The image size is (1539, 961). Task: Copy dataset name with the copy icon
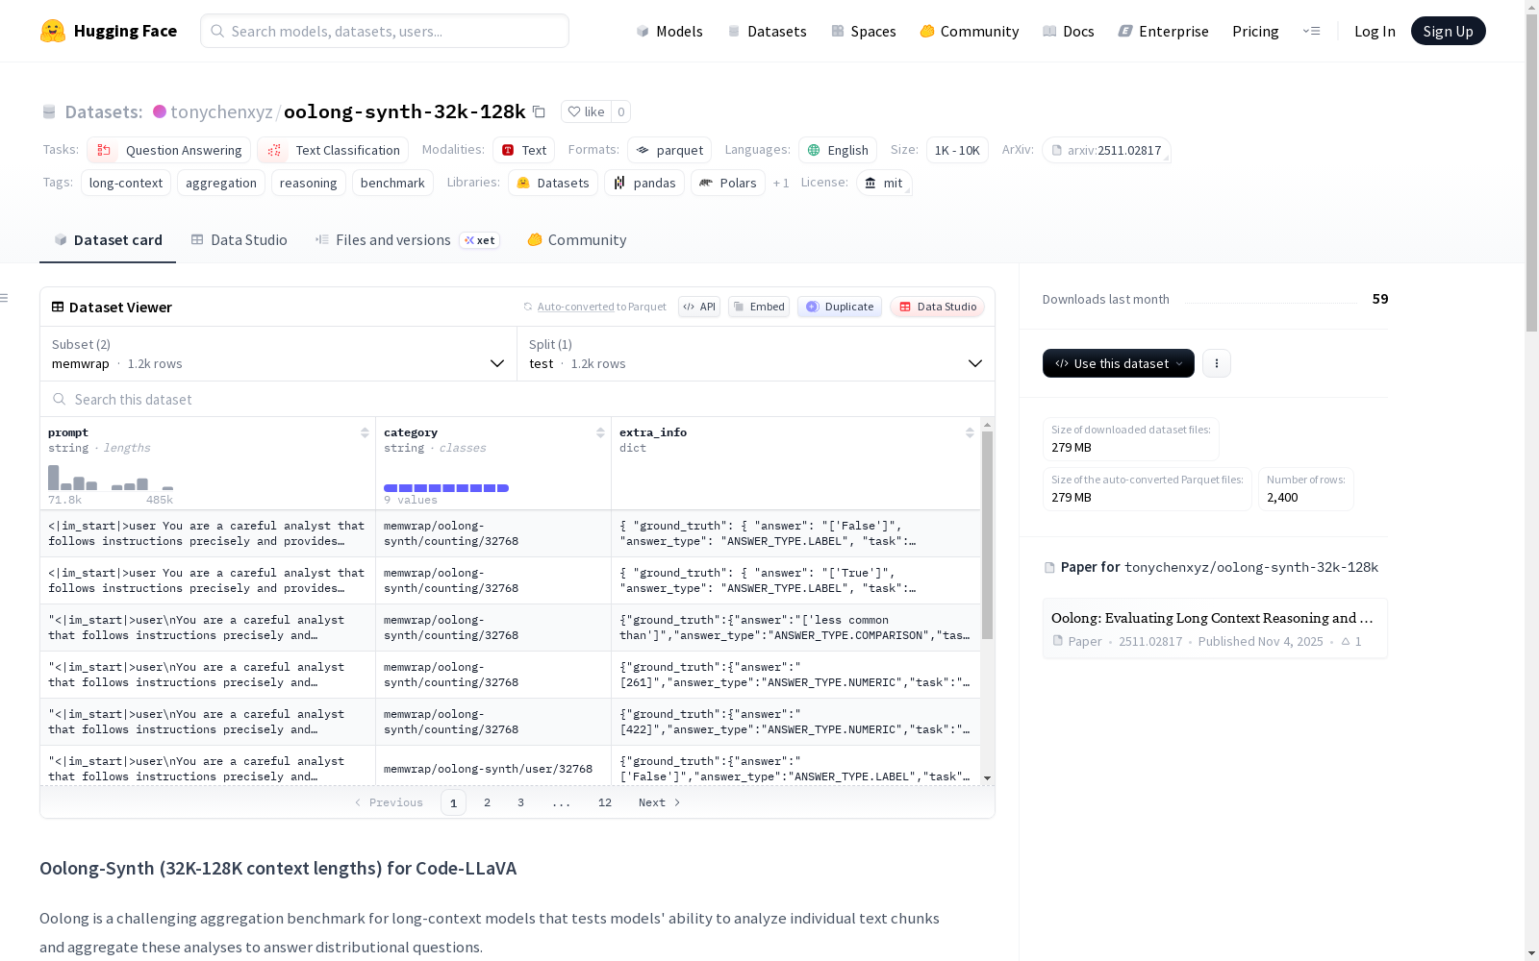coord(540,111)
